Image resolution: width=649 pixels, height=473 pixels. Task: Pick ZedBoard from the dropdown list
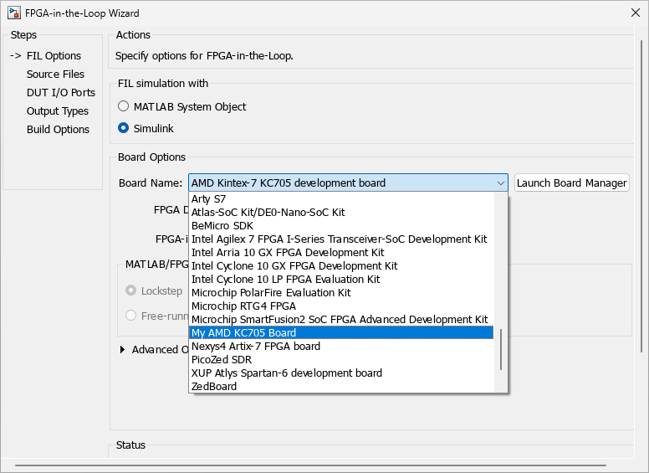pyautogui.click(x=214, y=387)
